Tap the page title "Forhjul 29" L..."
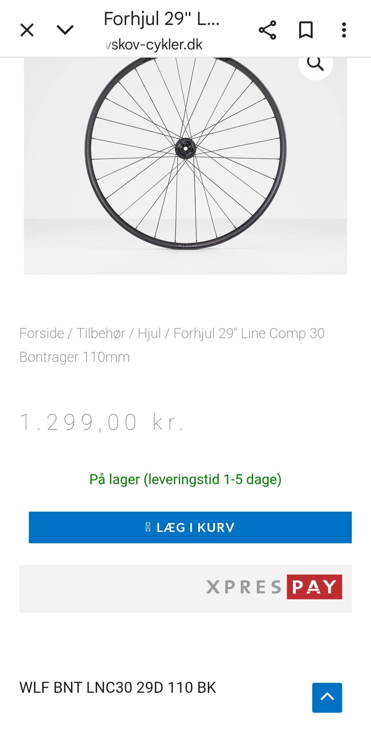 pos(162,19)
